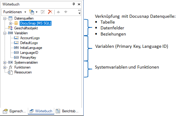Click the new item icon in toolbar
178x116 pixels.
coord(32,12)
